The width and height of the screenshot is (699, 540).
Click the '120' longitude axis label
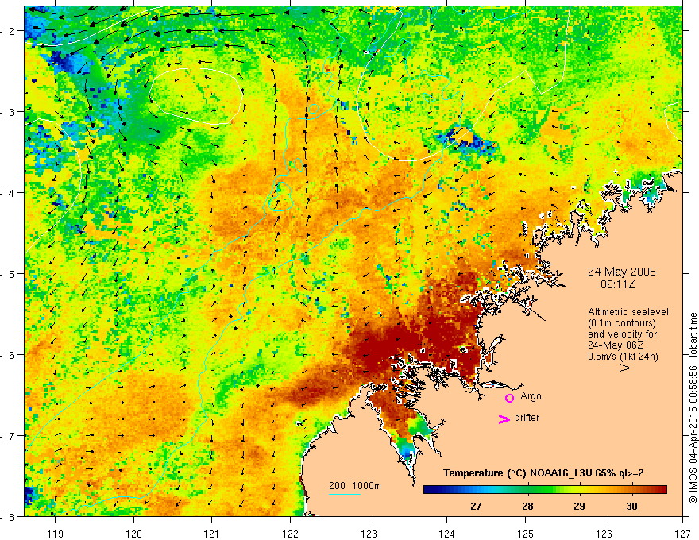coord(133,534)
